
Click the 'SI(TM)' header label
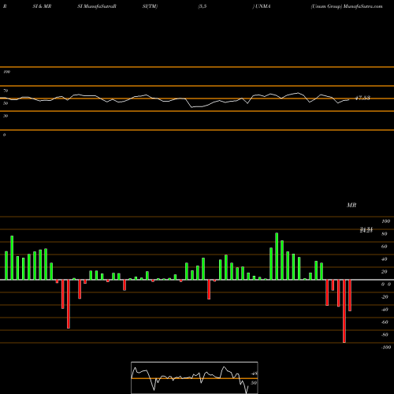[x=150, y=6]
